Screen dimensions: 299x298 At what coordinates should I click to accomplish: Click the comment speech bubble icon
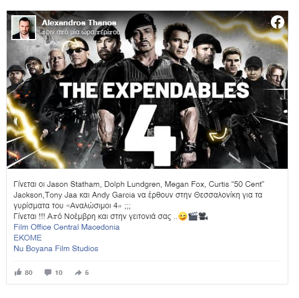[x=48, y=273]
